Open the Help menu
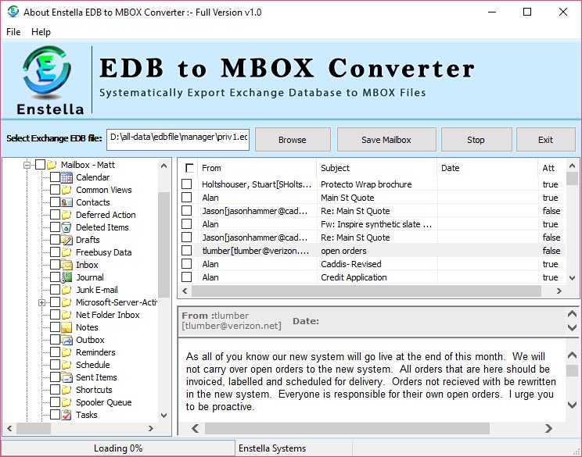 [x=41, y=32]
